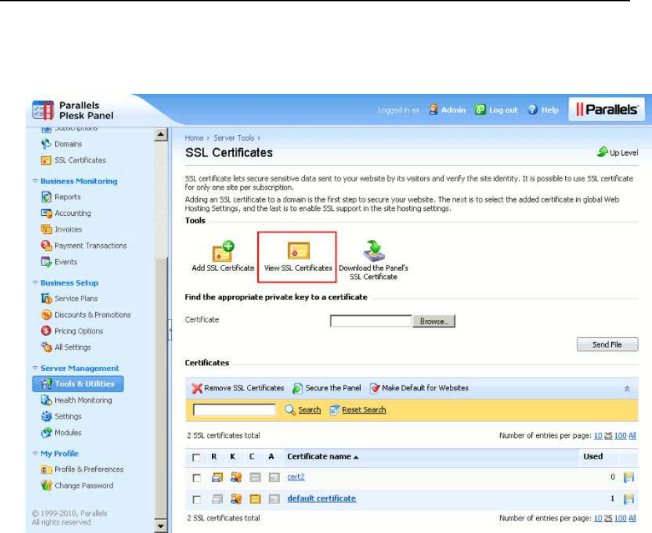Viewport: 652px width, 533px height.
Task: Click the Search magnifier icon
Action: (290, 410)
